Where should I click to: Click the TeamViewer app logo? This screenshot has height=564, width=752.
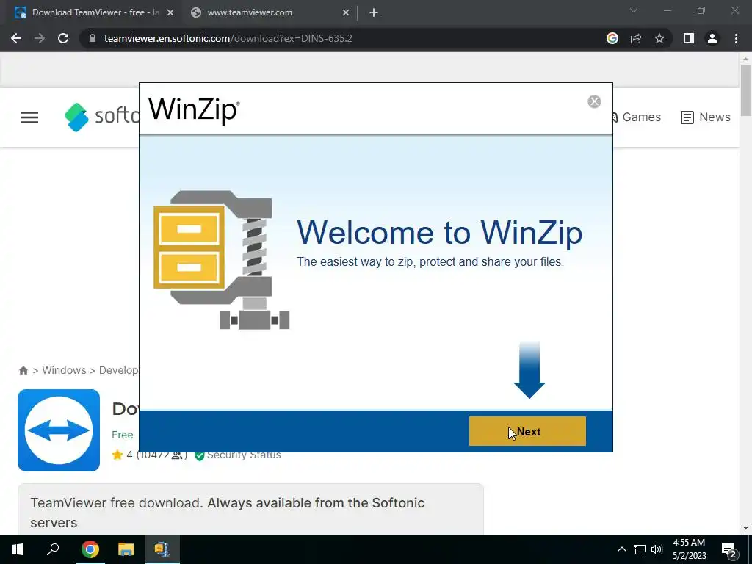coord(59,430)
